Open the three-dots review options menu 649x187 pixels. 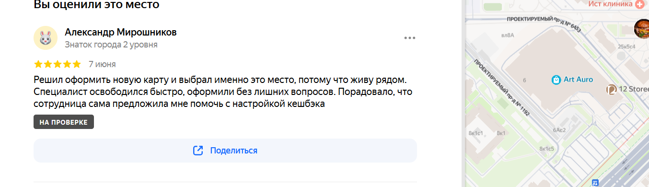(409, 38)
